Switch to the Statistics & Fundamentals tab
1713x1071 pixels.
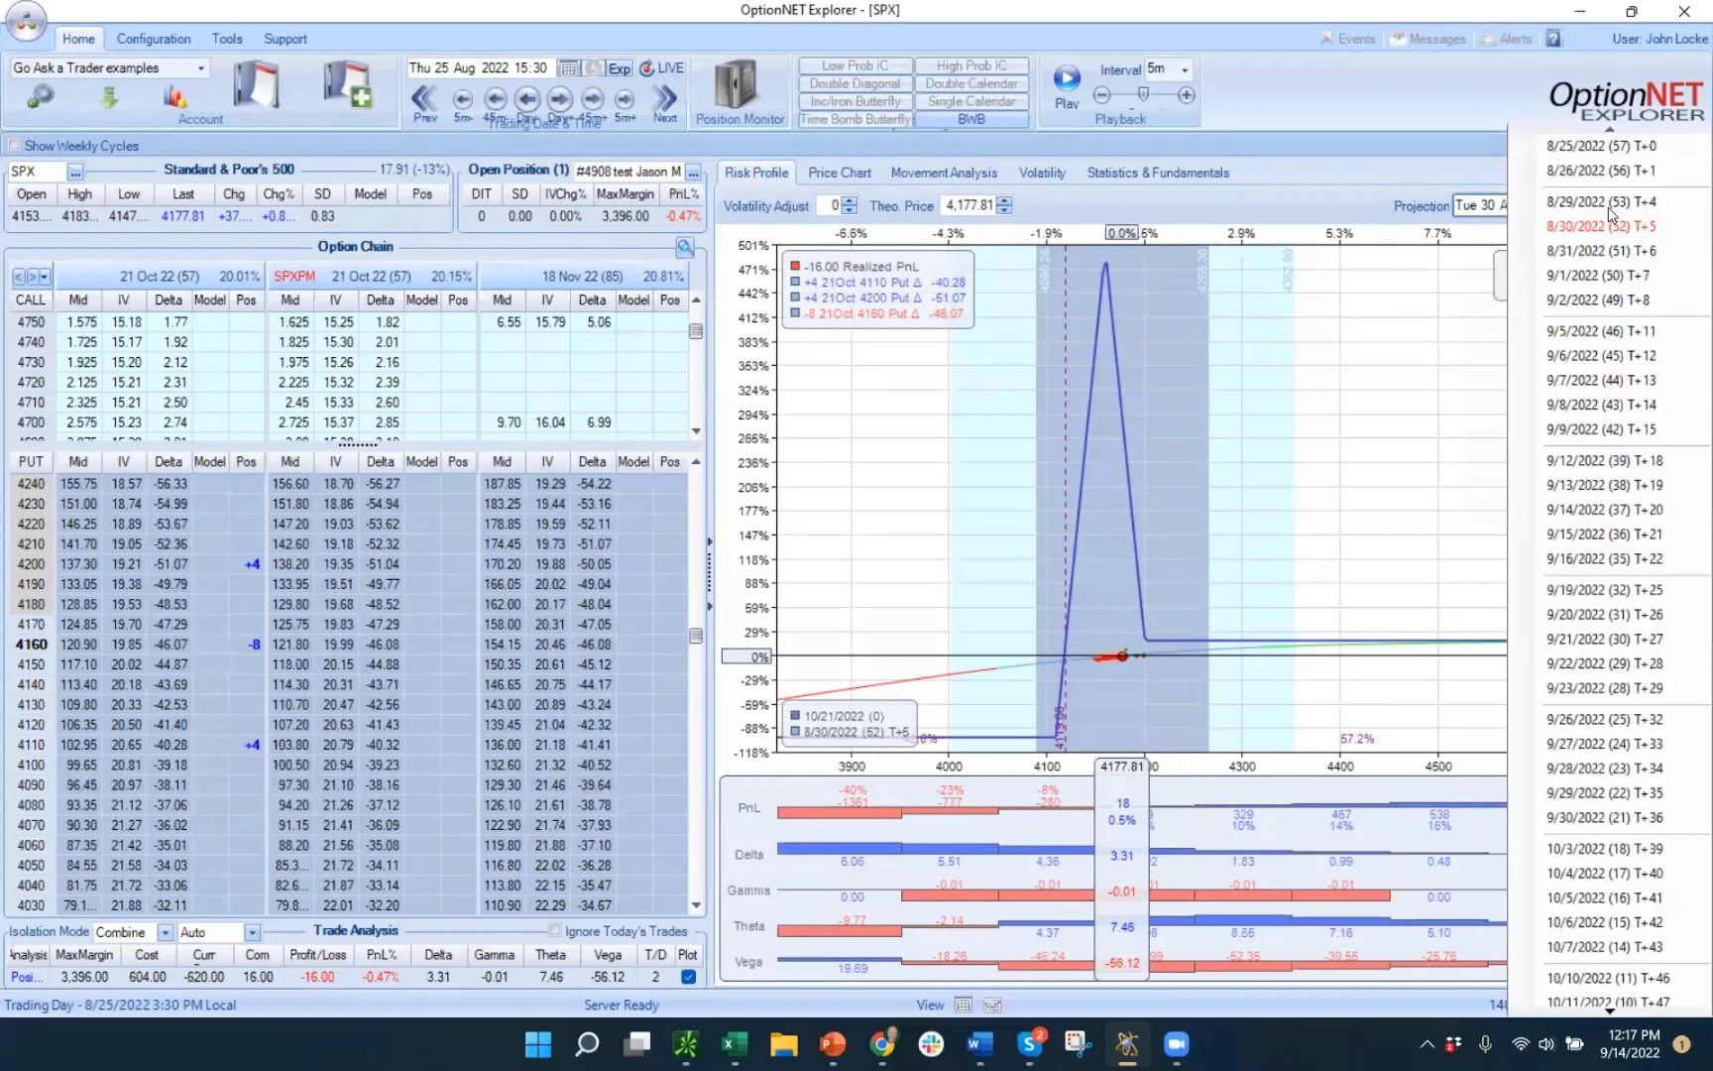[1158, 173]
